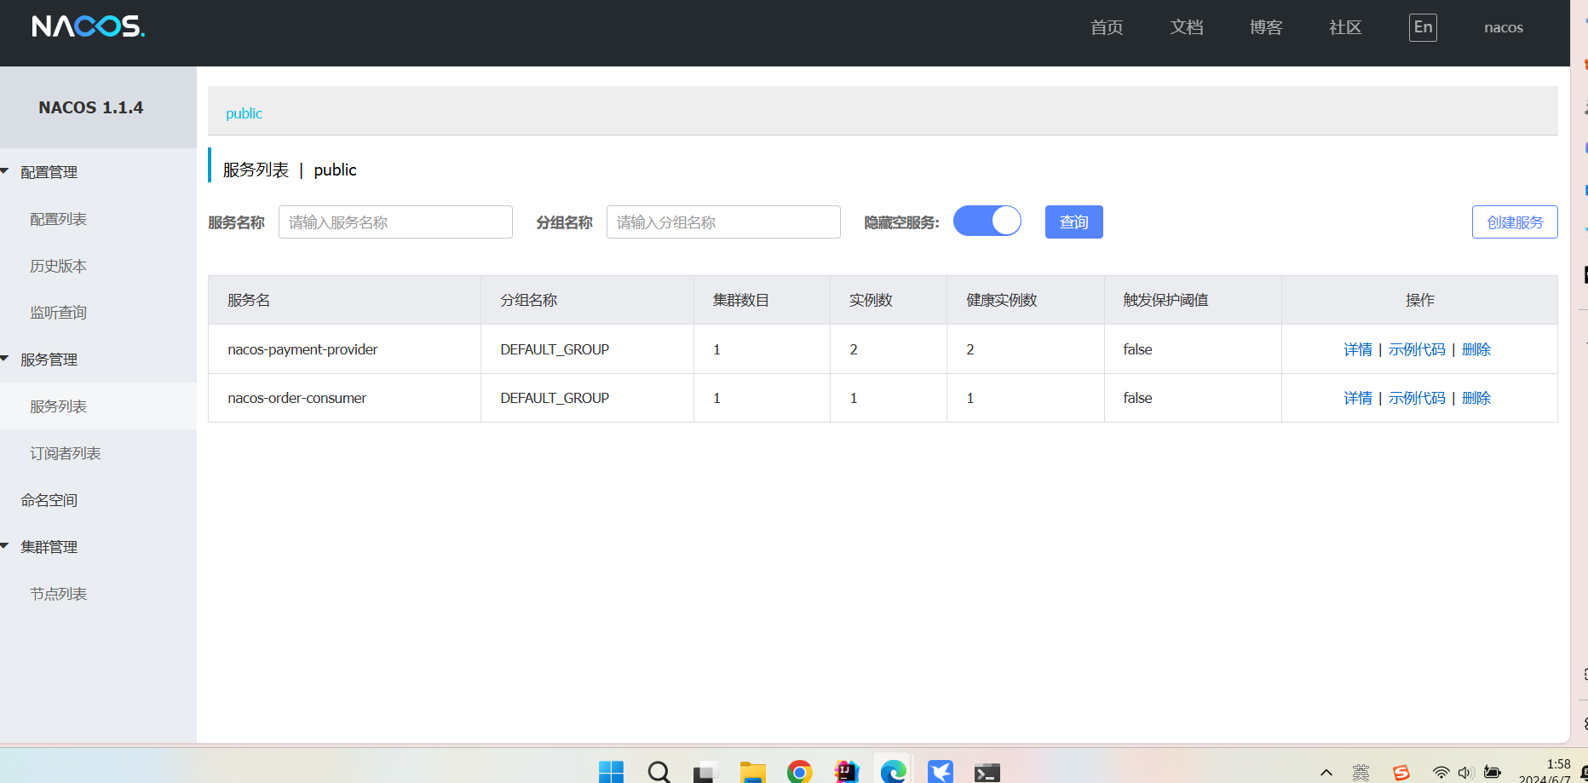Open Task View in taskbar
This screenshot has height=783, width=1588.
click(705, 772)
